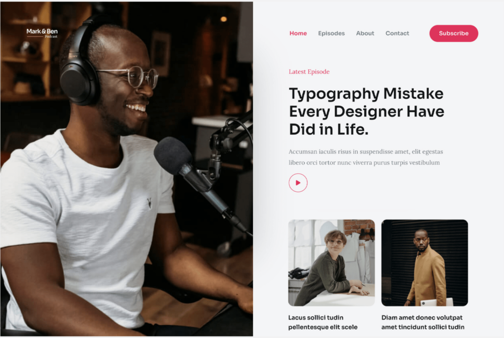Open the Episodes menu item
Viewport: 504px width, 338px height.
click(x=331, y=33)
